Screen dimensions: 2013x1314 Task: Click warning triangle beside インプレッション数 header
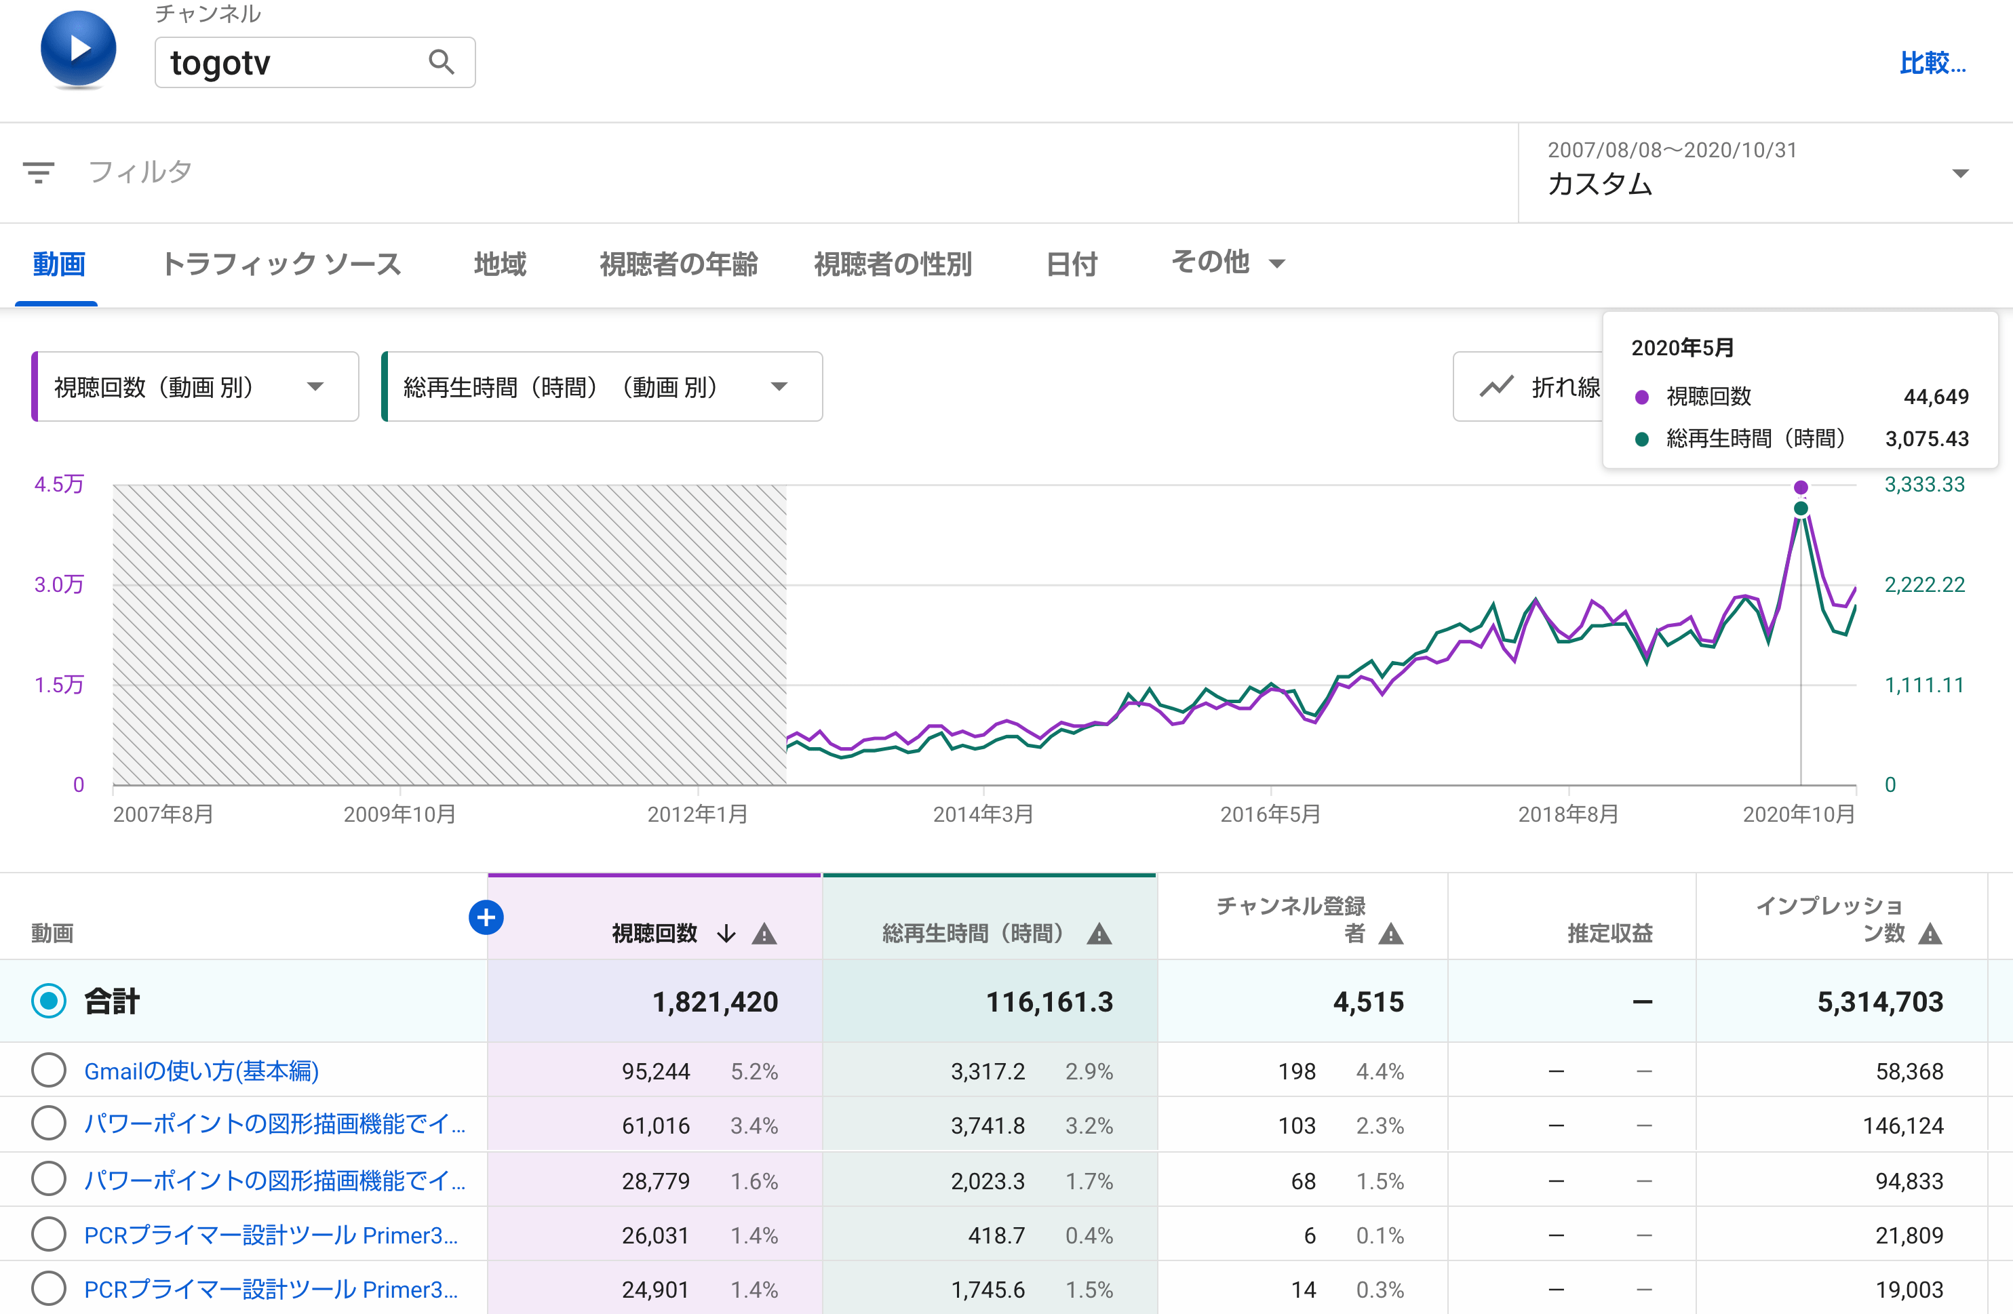pos(1930,934)
